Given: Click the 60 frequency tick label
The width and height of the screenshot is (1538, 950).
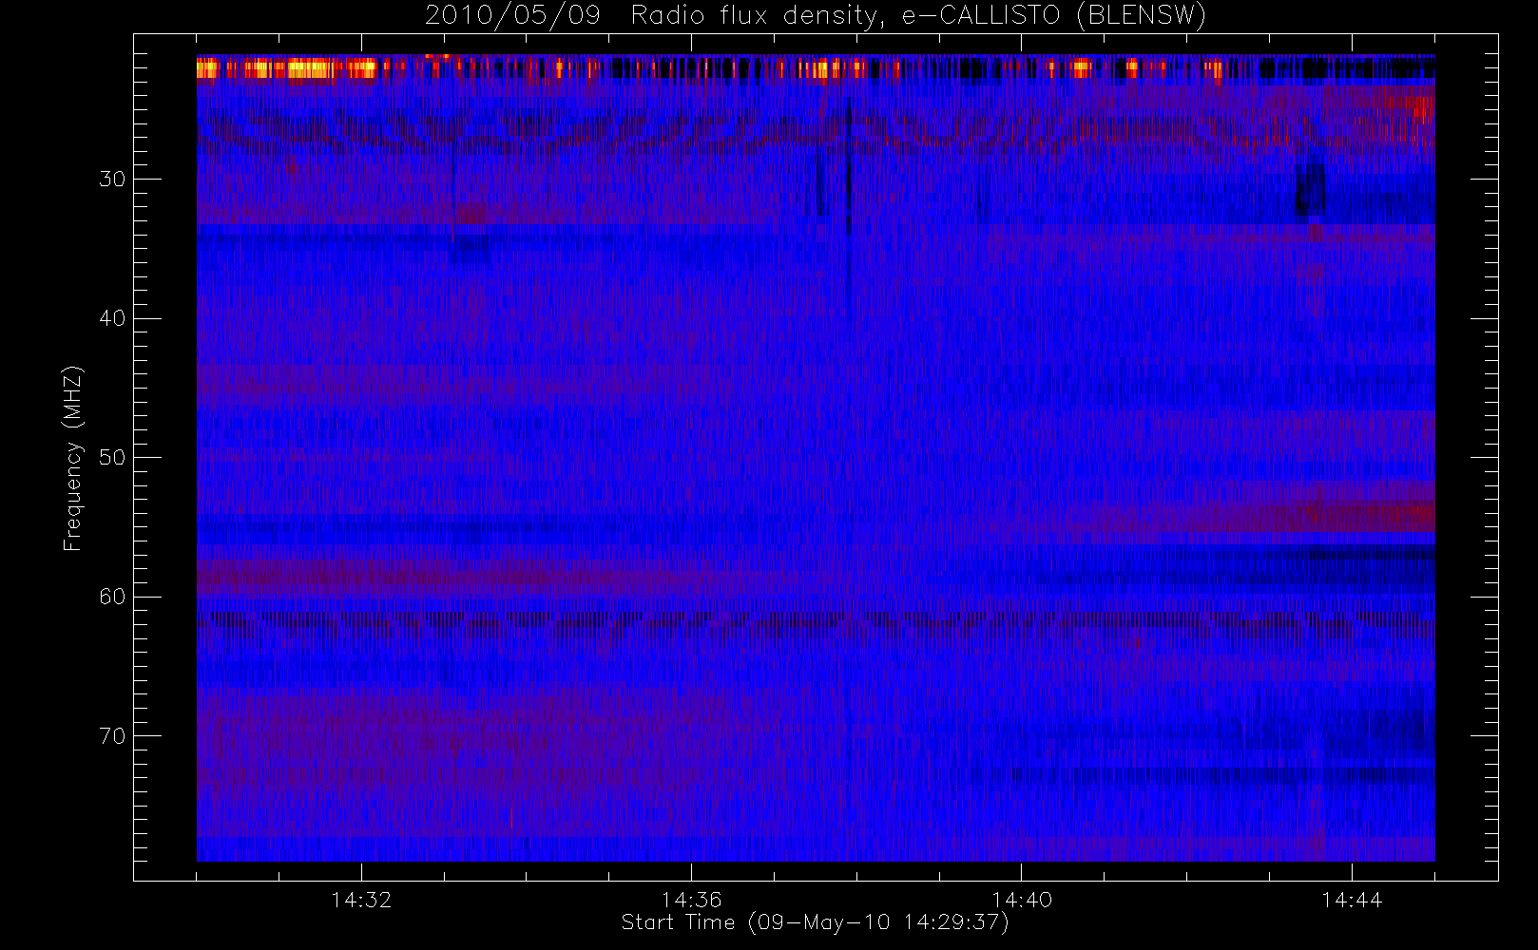Looking at the screenshot, I should [112, 597].
